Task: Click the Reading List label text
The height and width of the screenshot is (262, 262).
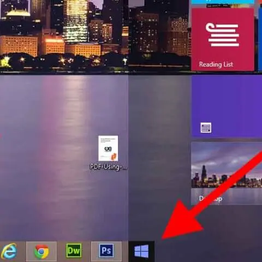Action: pyautogui.click(x=216, y=64)
